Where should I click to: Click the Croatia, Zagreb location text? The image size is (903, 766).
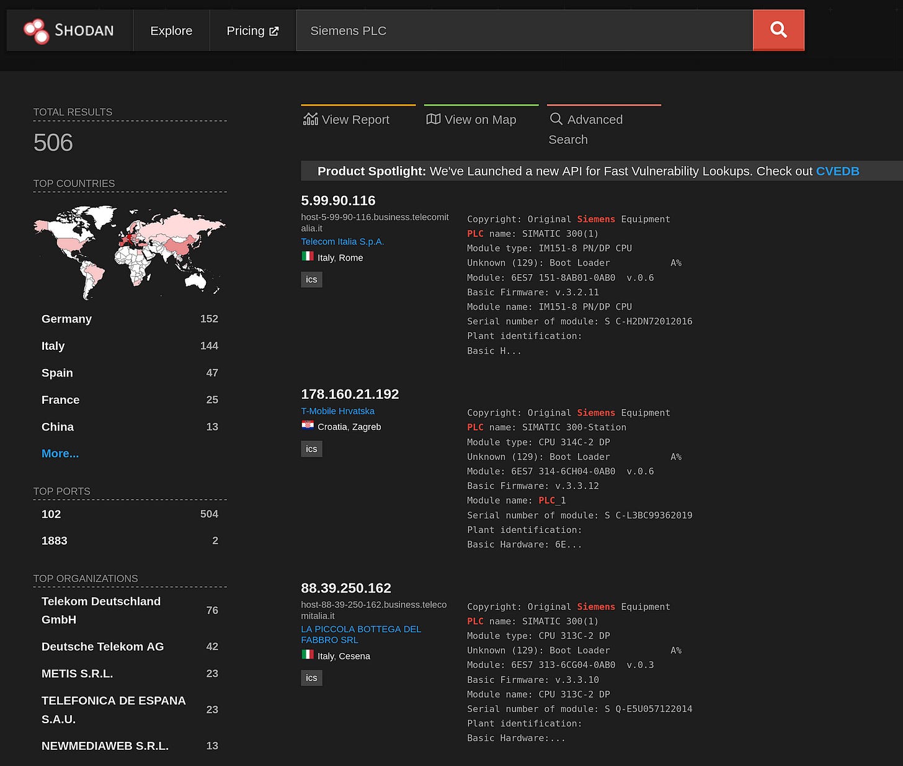(349, 427)
